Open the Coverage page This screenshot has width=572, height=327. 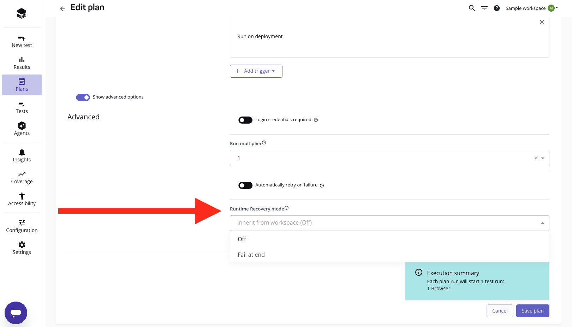click(22, 177)
